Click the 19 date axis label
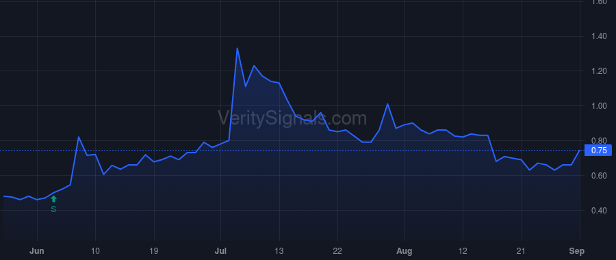 154,251
